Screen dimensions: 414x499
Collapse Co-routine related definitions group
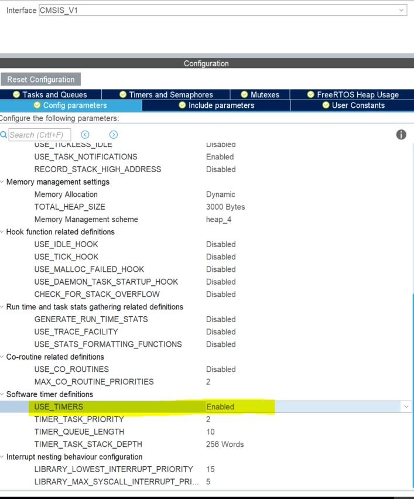tap(2, 357)
